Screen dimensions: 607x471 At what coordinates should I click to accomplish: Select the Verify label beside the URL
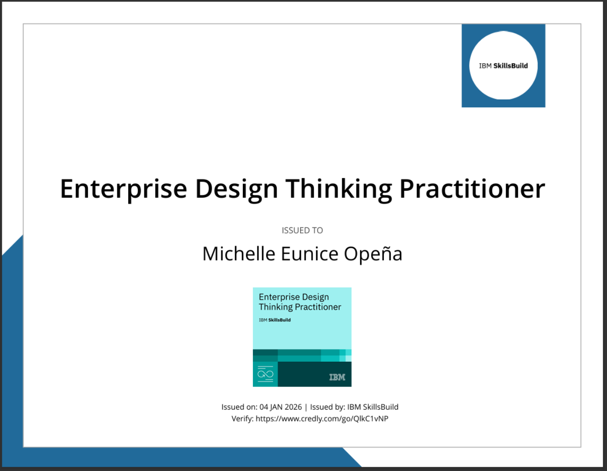241,418
